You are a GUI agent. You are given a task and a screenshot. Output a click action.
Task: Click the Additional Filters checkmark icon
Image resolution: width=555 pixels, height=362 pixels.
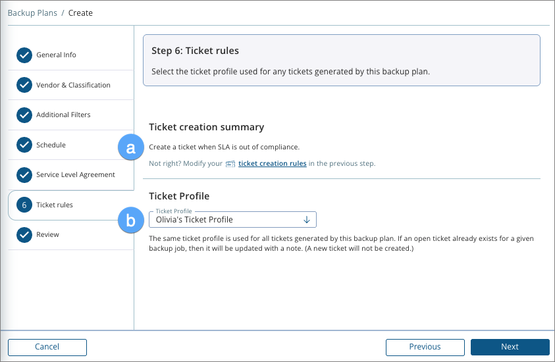coord(24,115)
